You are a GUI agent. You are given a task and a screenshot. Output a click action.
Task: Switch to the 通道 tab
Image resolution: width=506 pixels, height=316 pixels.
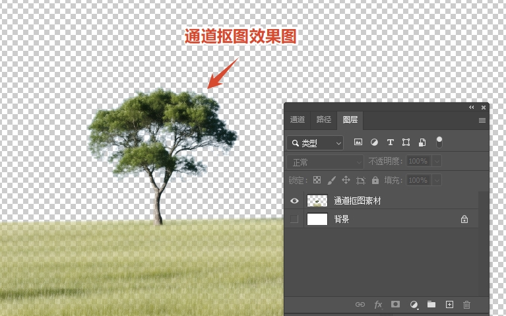point(298,120)
